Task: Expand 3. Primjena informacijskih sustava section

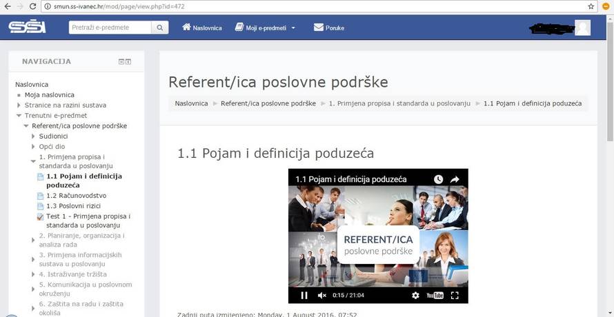Action: [33, 259]
